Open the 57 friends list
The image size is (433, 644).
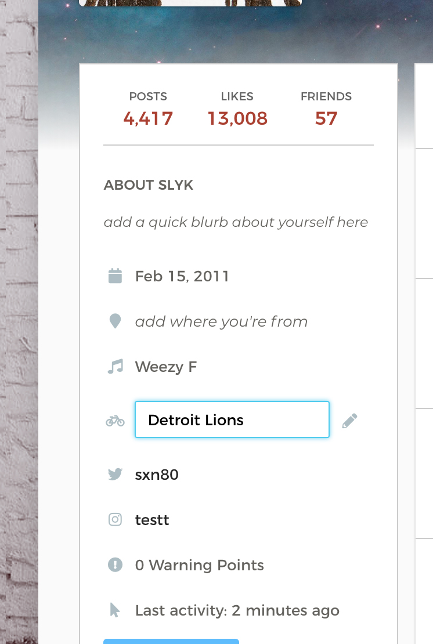(x=326, y=118)
